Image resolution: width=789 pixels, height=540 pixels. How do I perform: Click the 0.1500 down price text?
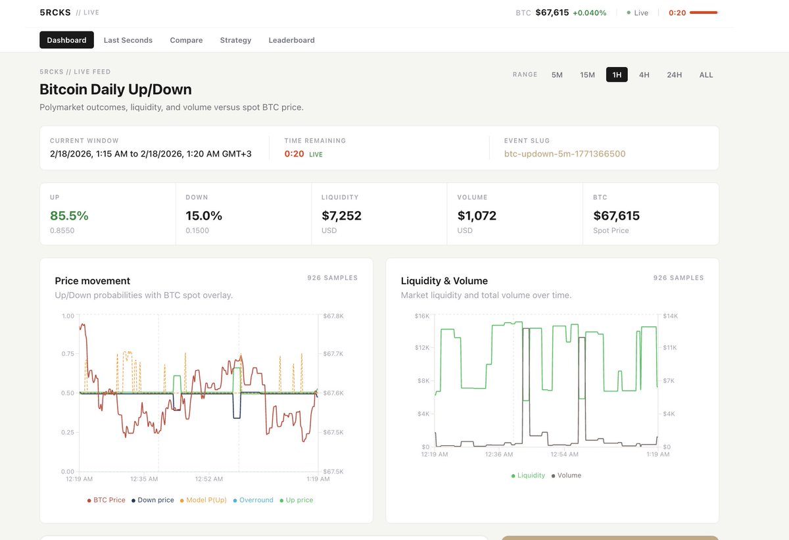[197, 231]
